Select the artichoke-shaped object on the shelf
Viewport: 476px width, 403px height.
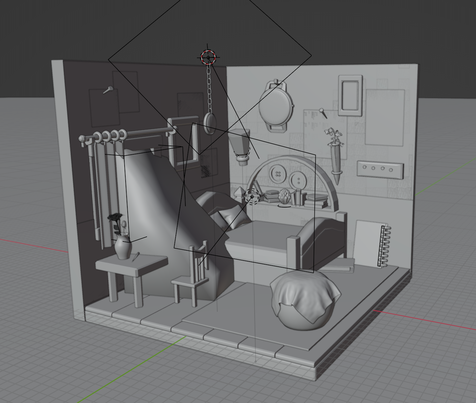[x=285, y=196]
